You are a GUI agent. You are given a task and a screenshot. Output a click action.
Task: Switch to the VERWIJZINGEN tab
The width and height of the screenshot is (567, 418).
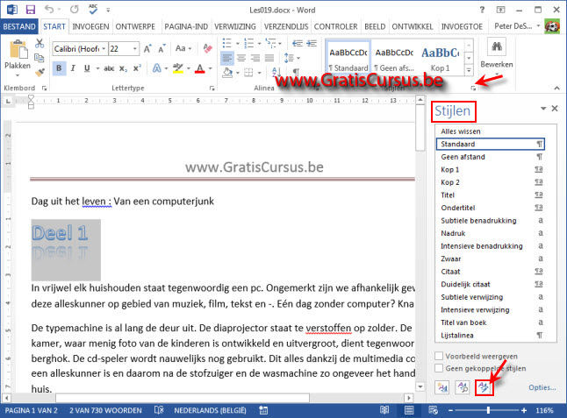(235, 26)
